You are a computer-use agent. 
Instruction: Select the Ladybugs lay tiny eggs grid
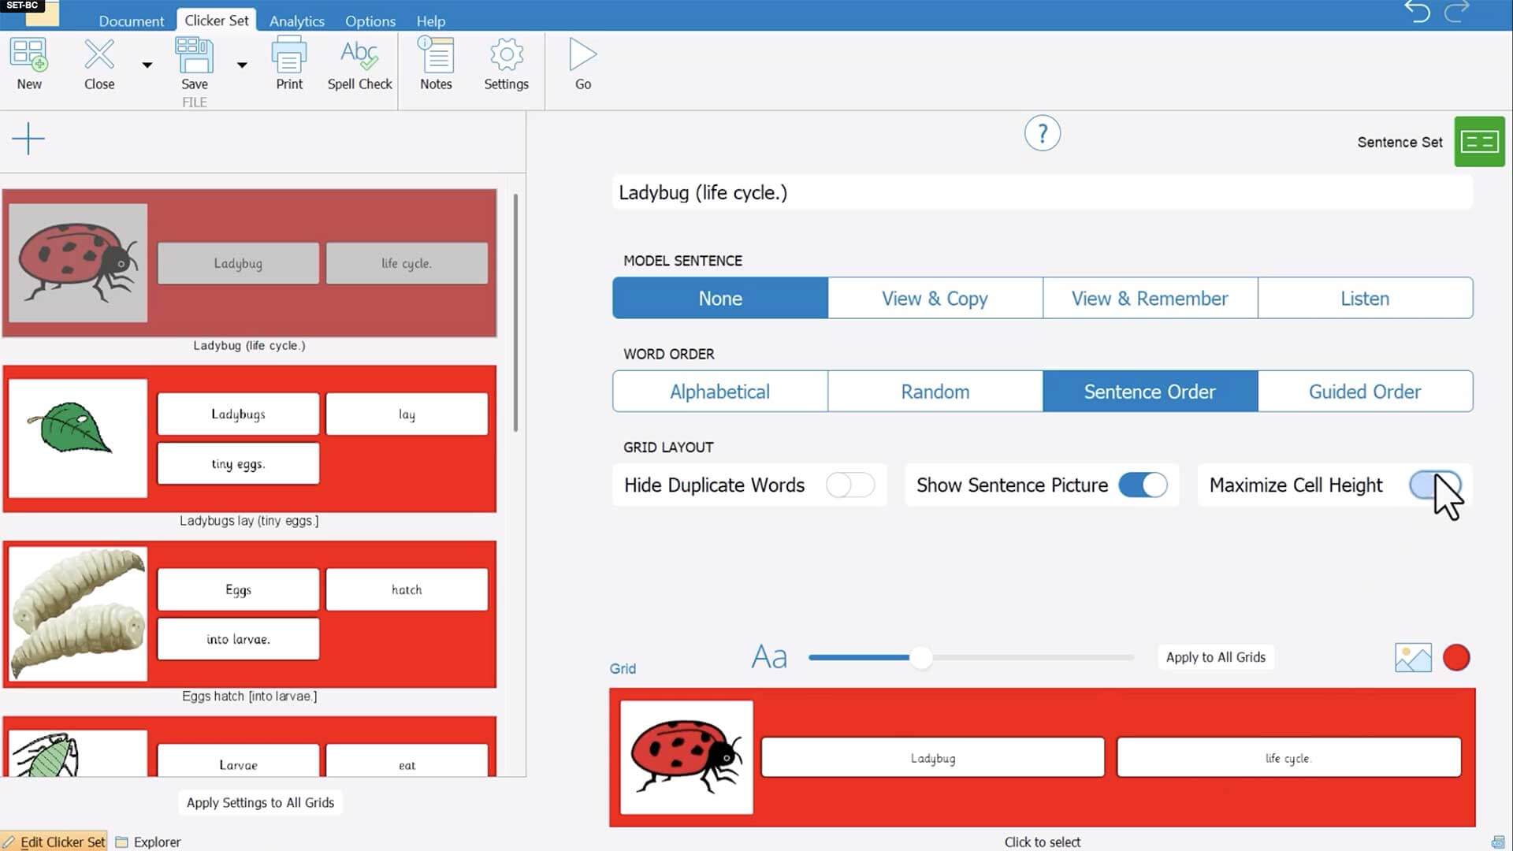248,439
